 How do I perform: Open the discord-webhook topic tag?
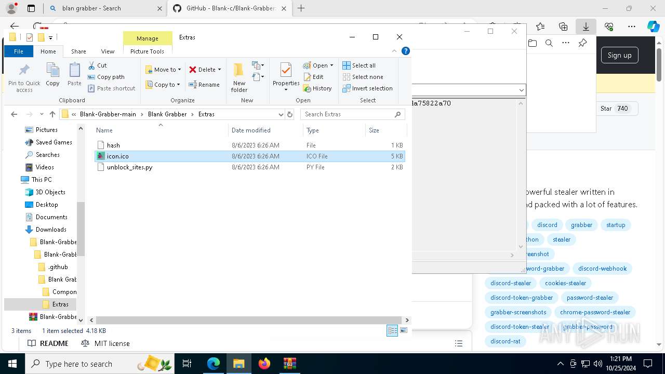coord(602,269)
